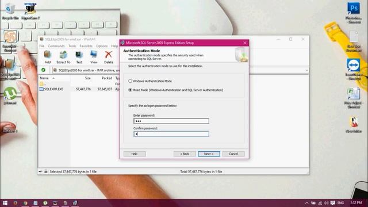Open the Action Center notification icon

332,203
